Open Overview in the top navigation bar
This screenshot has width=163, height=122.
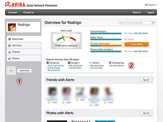pos(13,12)
